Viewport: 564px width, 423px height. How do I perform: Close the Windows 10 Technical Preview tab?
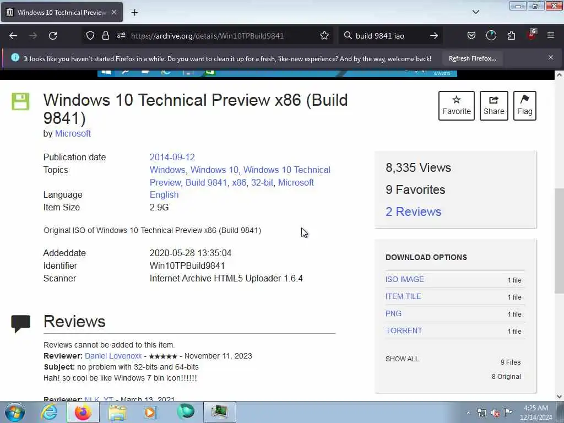point(114,12)
